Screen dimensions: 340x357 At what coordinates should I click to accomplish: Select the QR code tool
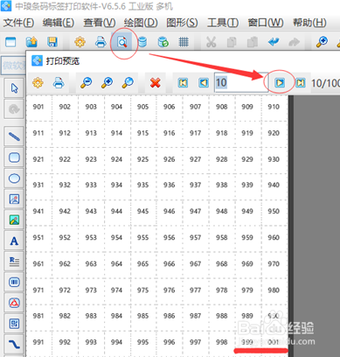click(x=14, y=324)
